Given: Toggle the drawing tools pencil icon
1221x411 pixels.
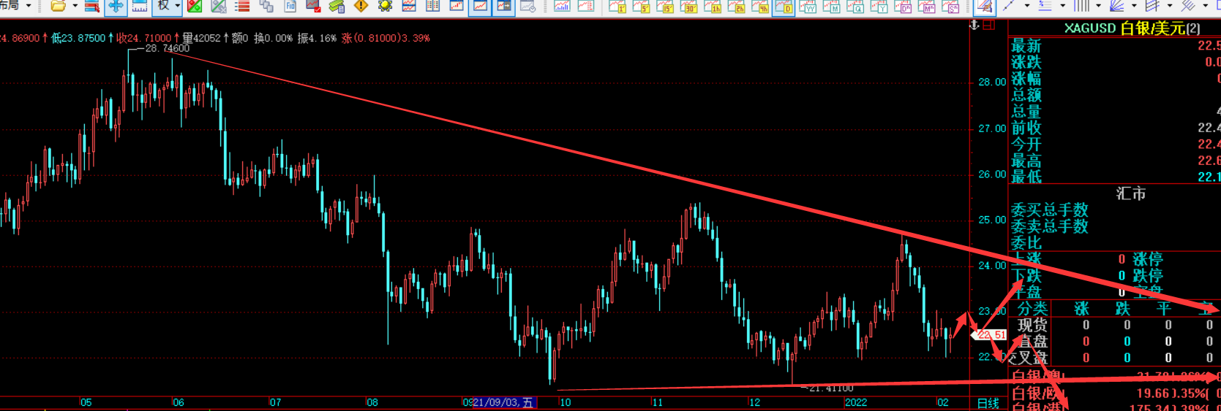Looking at the screenshot, I should tap(985, 7).
